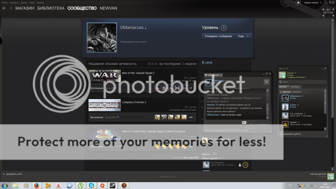Viewport: 336px width, 189px height.
Task: Open the Друзья 26 friends link on the profile
Action: pyautogui.click(x=209, y=154)
